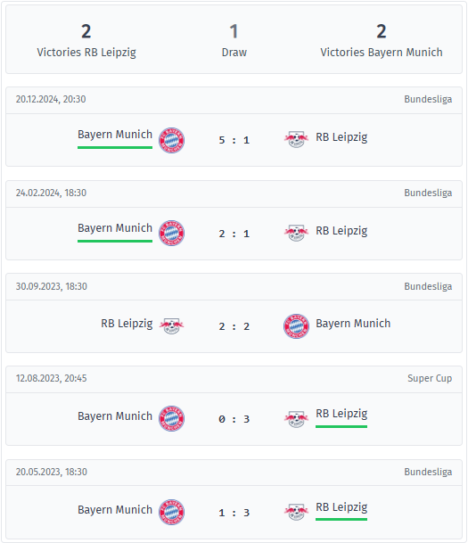Click Bayern Munich crest in Super Cup match
468x543 pixels.
tap(171, 418)
